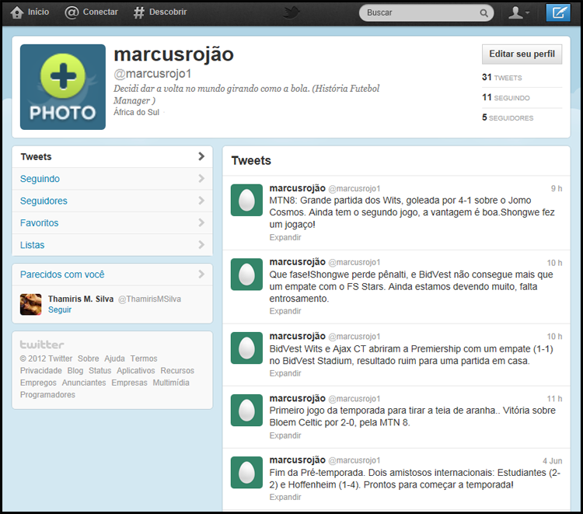This screenshot has width=583, height=514.
Task: Expand the Fim da Pré-temporada tweet
Action: [285, 497]
